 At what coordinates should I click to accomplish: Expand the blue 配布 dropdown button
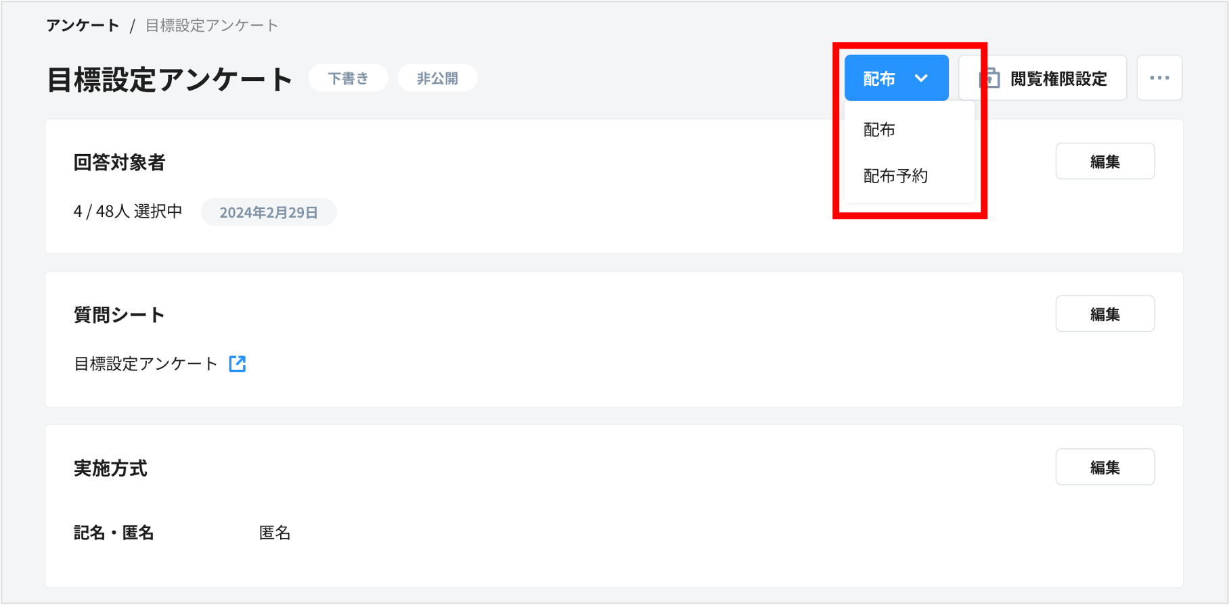pyautogui.click(x=896, y=78)
